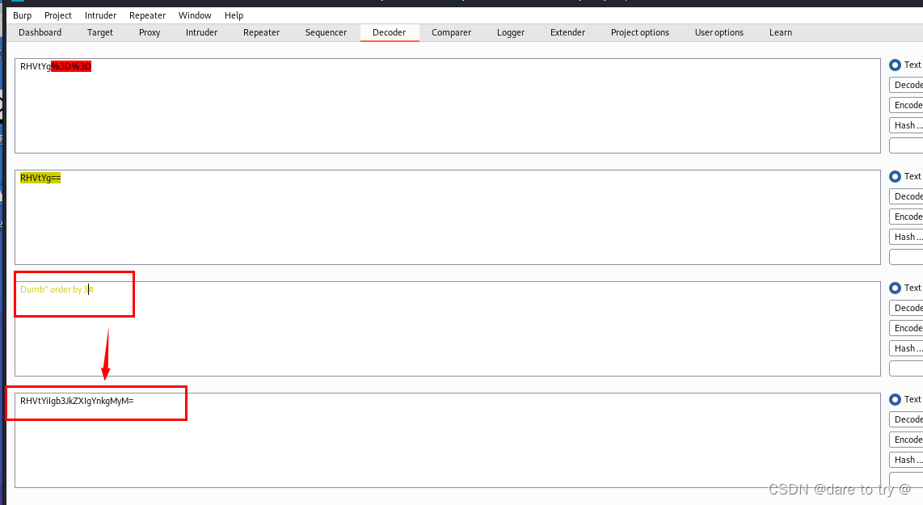Go to the Dashboard tab
The image size is (923, 505).
[x=40, y=32]
